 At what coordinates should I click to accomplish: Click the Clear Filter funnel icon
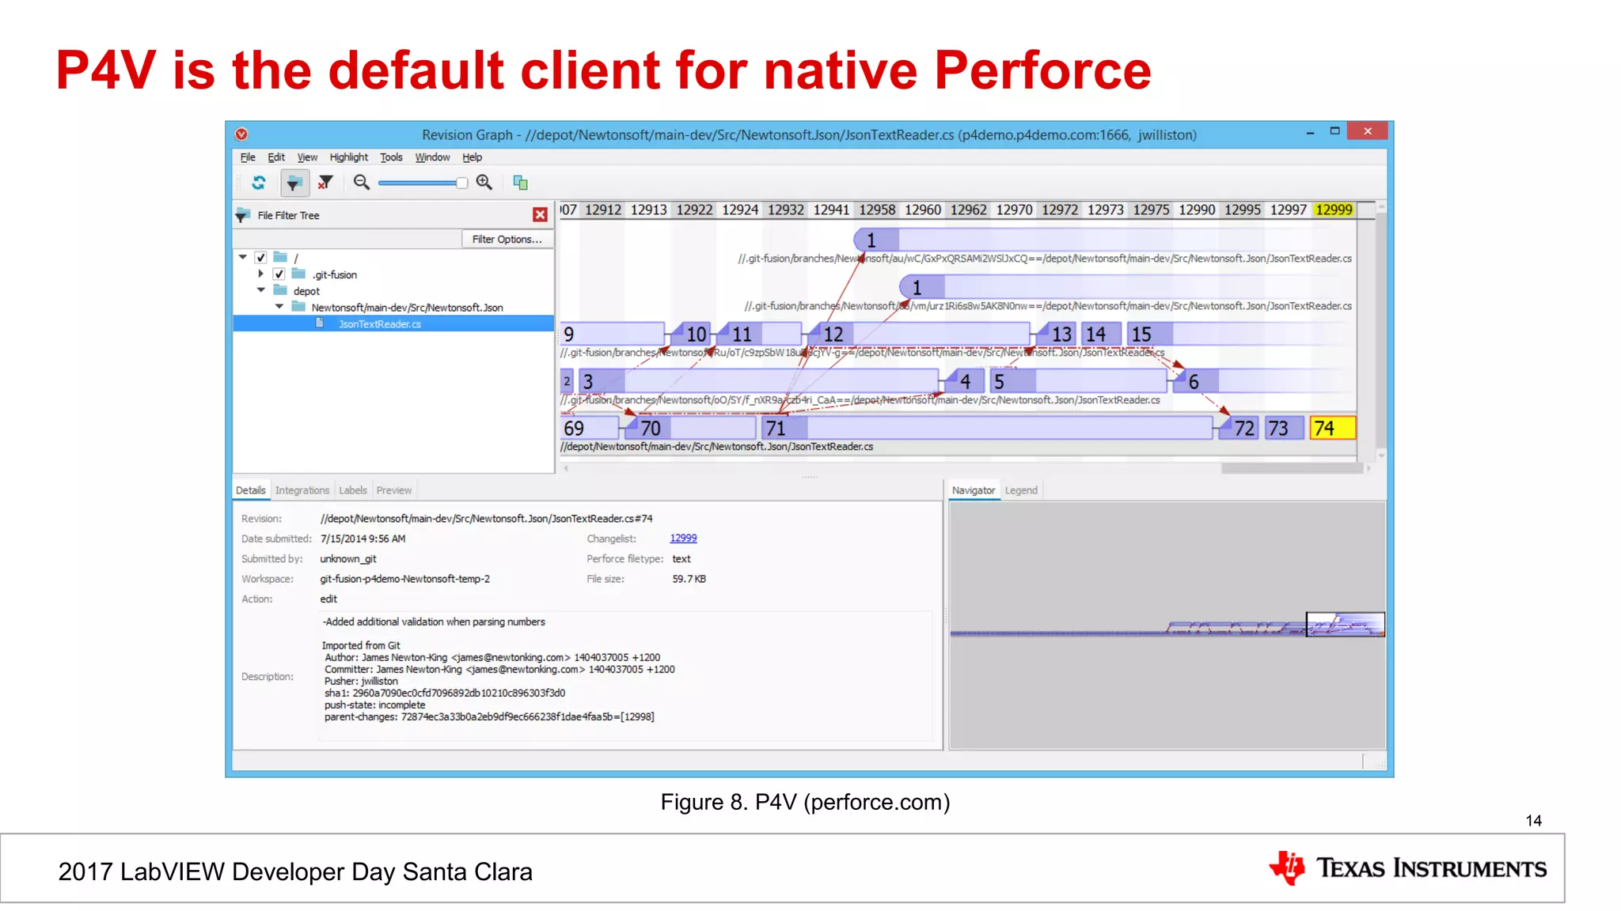coord(325,183)
